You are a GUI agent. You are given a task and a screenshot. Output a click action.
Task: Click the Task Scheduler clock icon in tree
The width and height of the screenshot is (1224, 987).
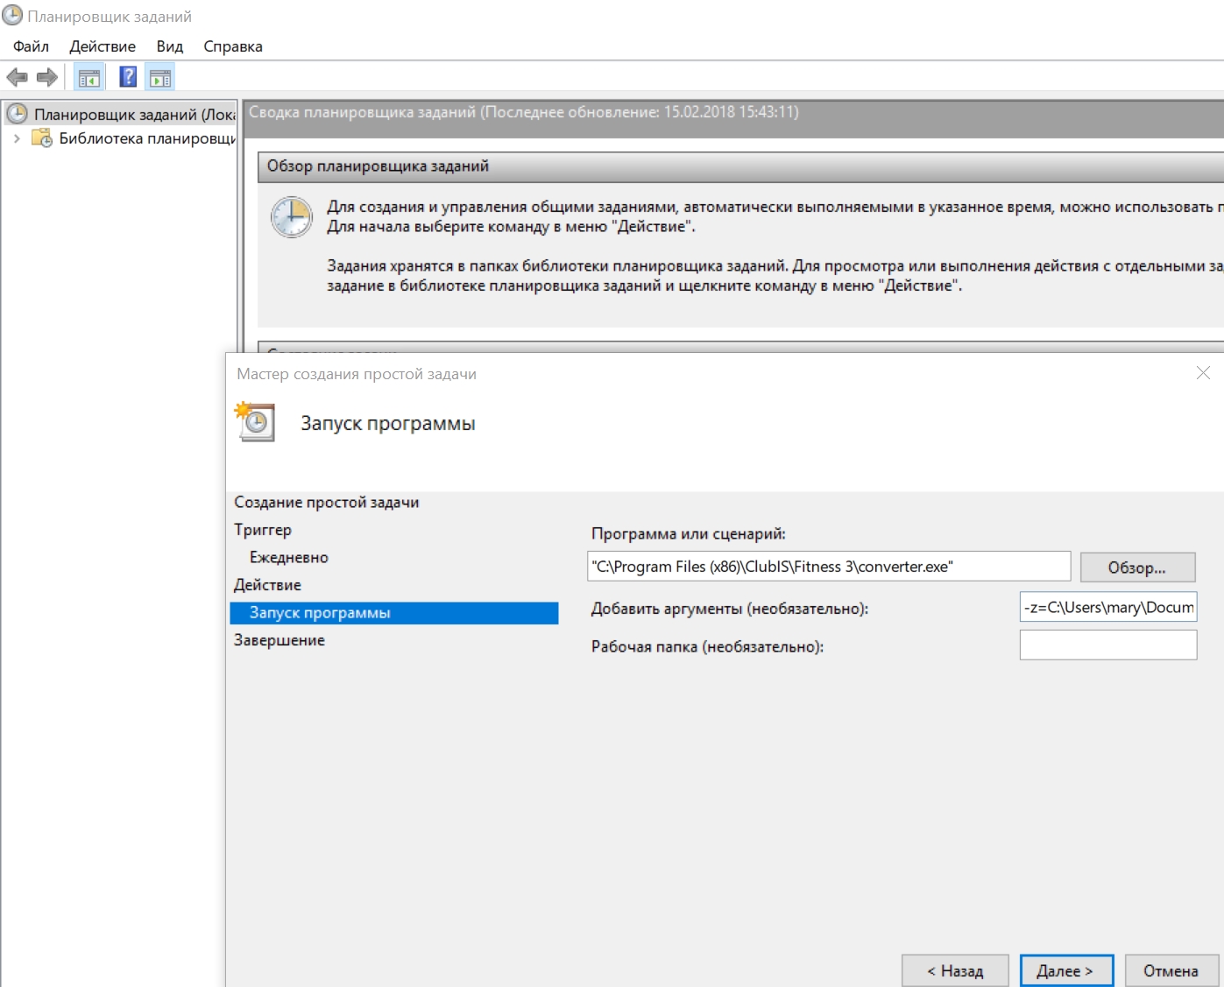[x=18, y=114]
